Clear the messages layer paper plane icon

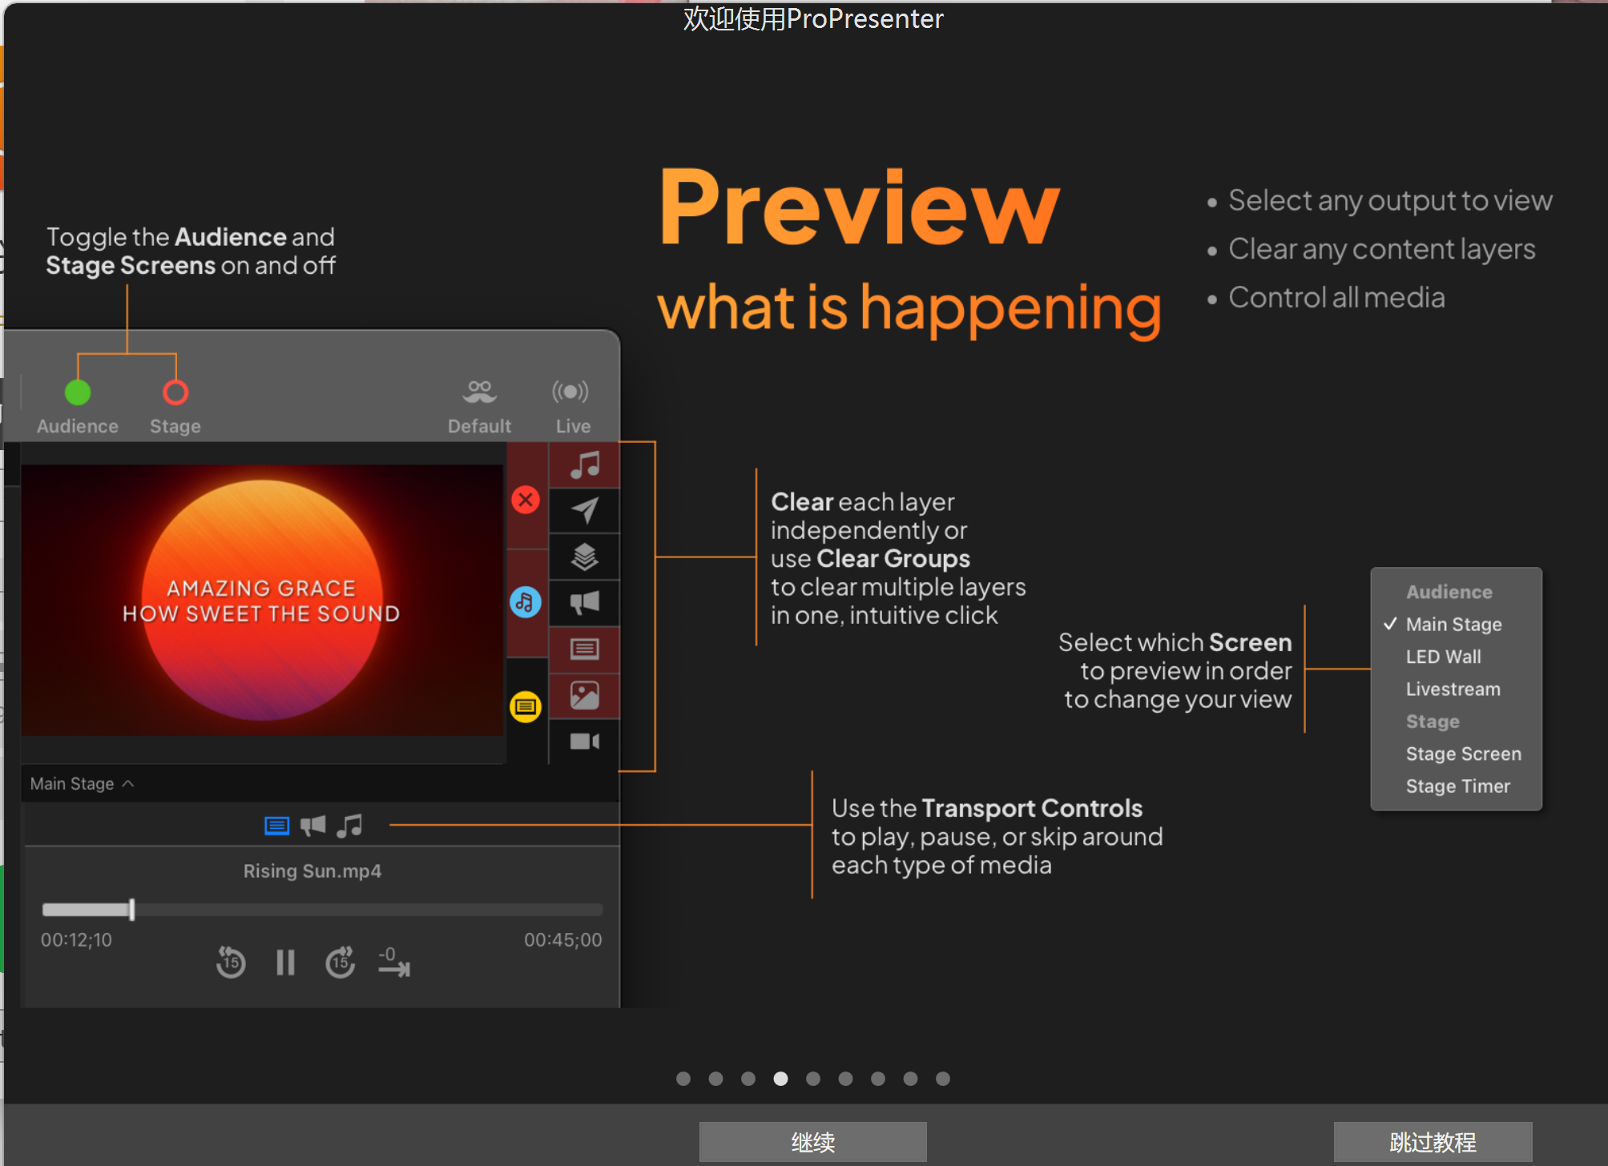(585, 510)
